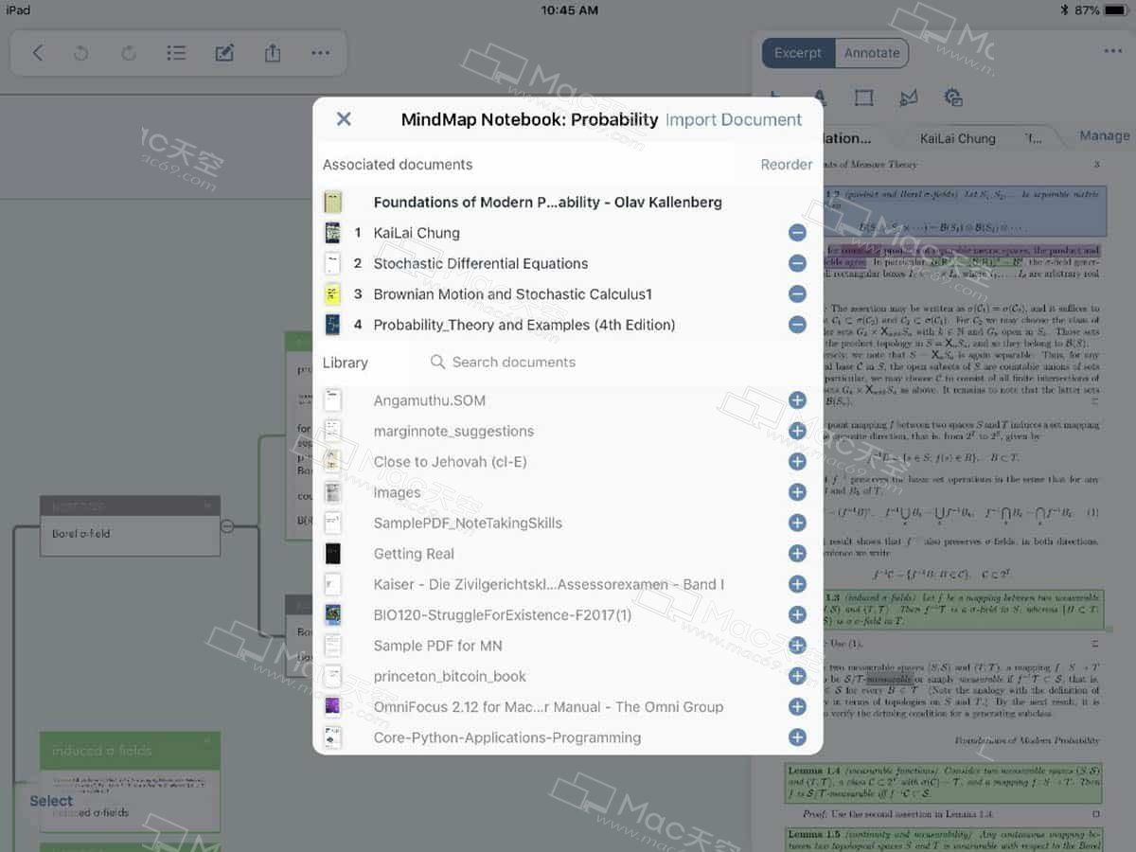The image size is (1136, 852).
Task: Add princeton_bitcoin_book to notebook
Action: pos(797,676)
